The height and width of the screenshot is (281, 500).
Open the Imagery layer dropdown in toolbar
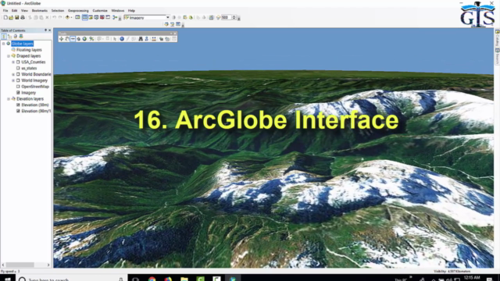[x=168, y=17]
